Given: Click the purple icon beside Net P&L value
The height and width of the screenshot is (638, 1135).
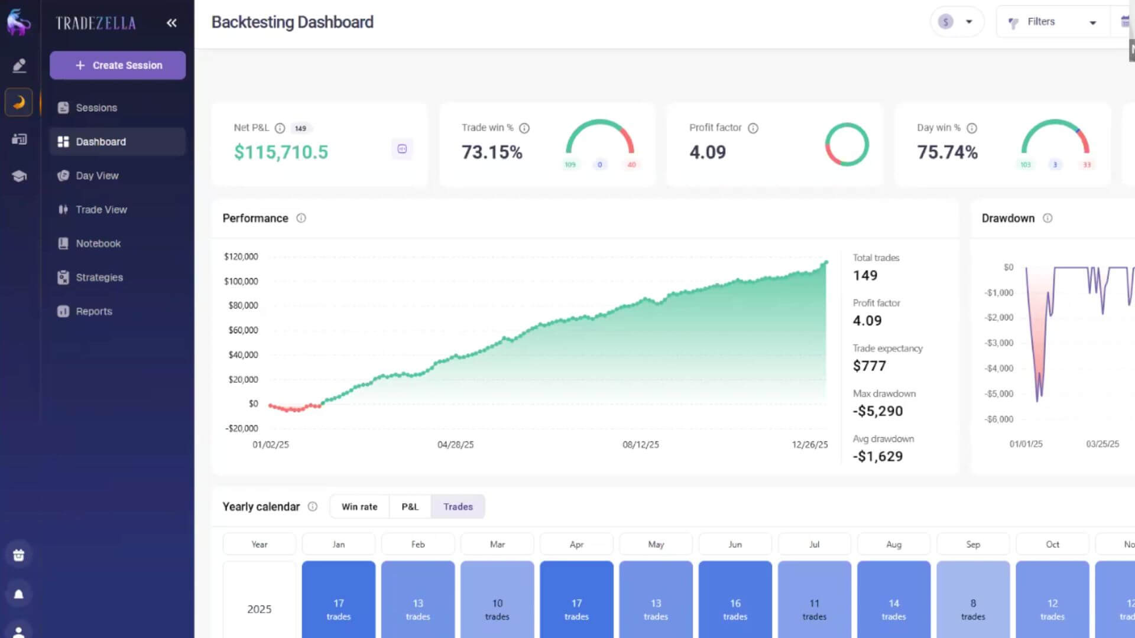Looking at the screenshot, I should pyautogui.click(x=402, y=149).
